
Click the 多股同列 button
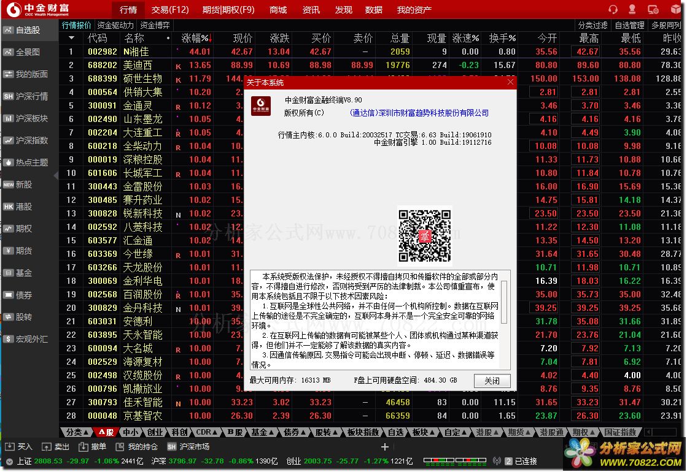point(666,25)
